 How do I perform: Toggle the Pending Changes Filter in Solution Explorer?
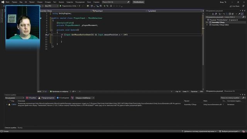[x=220, y=14]
